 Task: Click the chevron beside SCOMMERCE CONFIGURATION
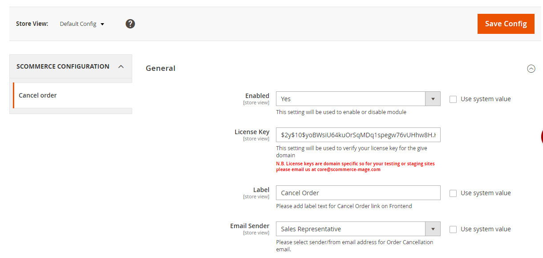pos(121,66)
